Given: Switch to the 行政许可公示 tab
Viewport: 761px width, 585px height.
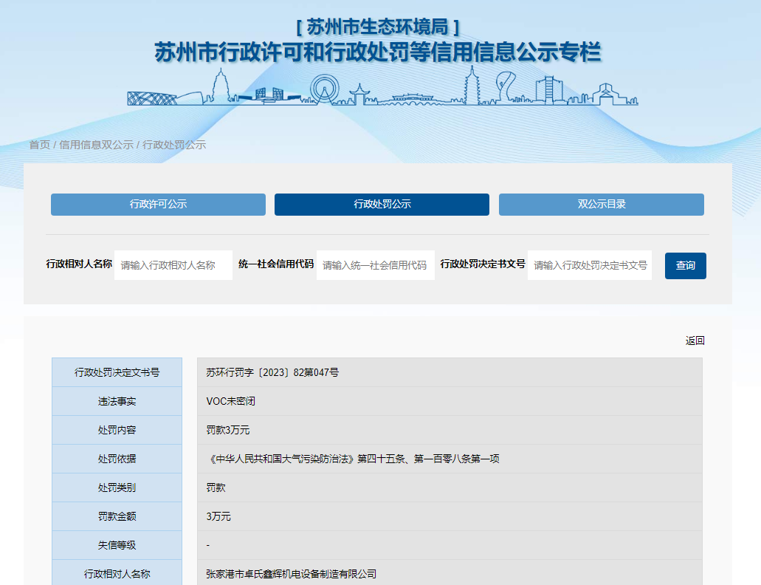Looking at the screenshot, I should 158,205.
